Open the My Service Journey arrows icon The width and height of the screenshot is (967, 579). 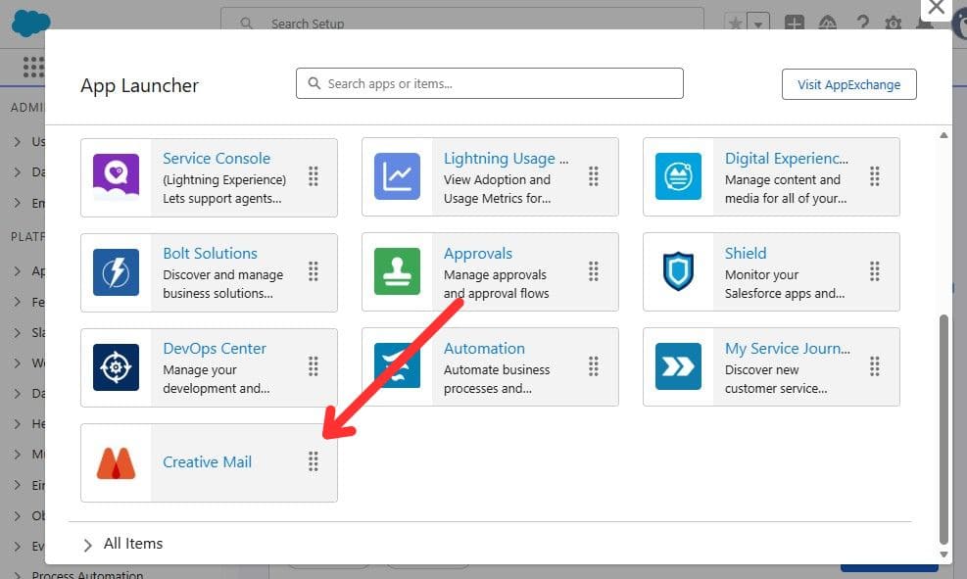tap(678, 366)
